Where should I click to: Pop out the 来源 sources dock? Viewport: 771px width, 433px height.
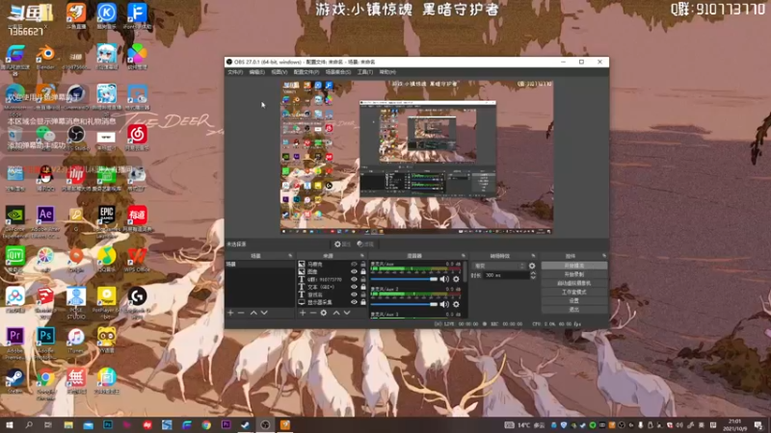tap(362, 256)
